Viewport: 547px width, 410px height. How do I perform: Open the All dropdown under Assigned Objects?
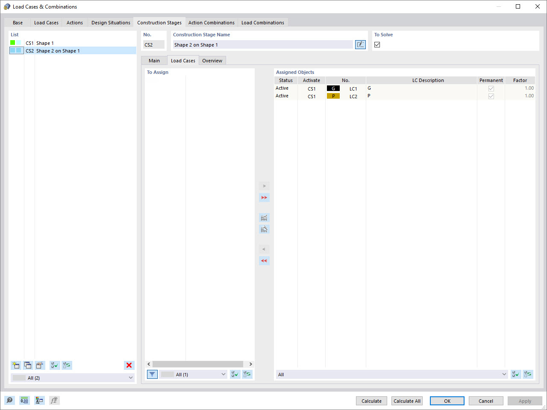click(x=391, y=375)
